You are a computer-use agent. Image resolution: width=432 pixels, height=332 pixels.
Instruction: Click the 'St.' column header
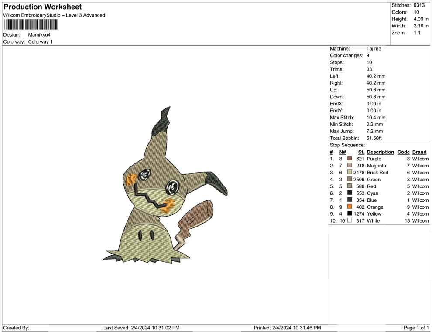tap(361, 152)
